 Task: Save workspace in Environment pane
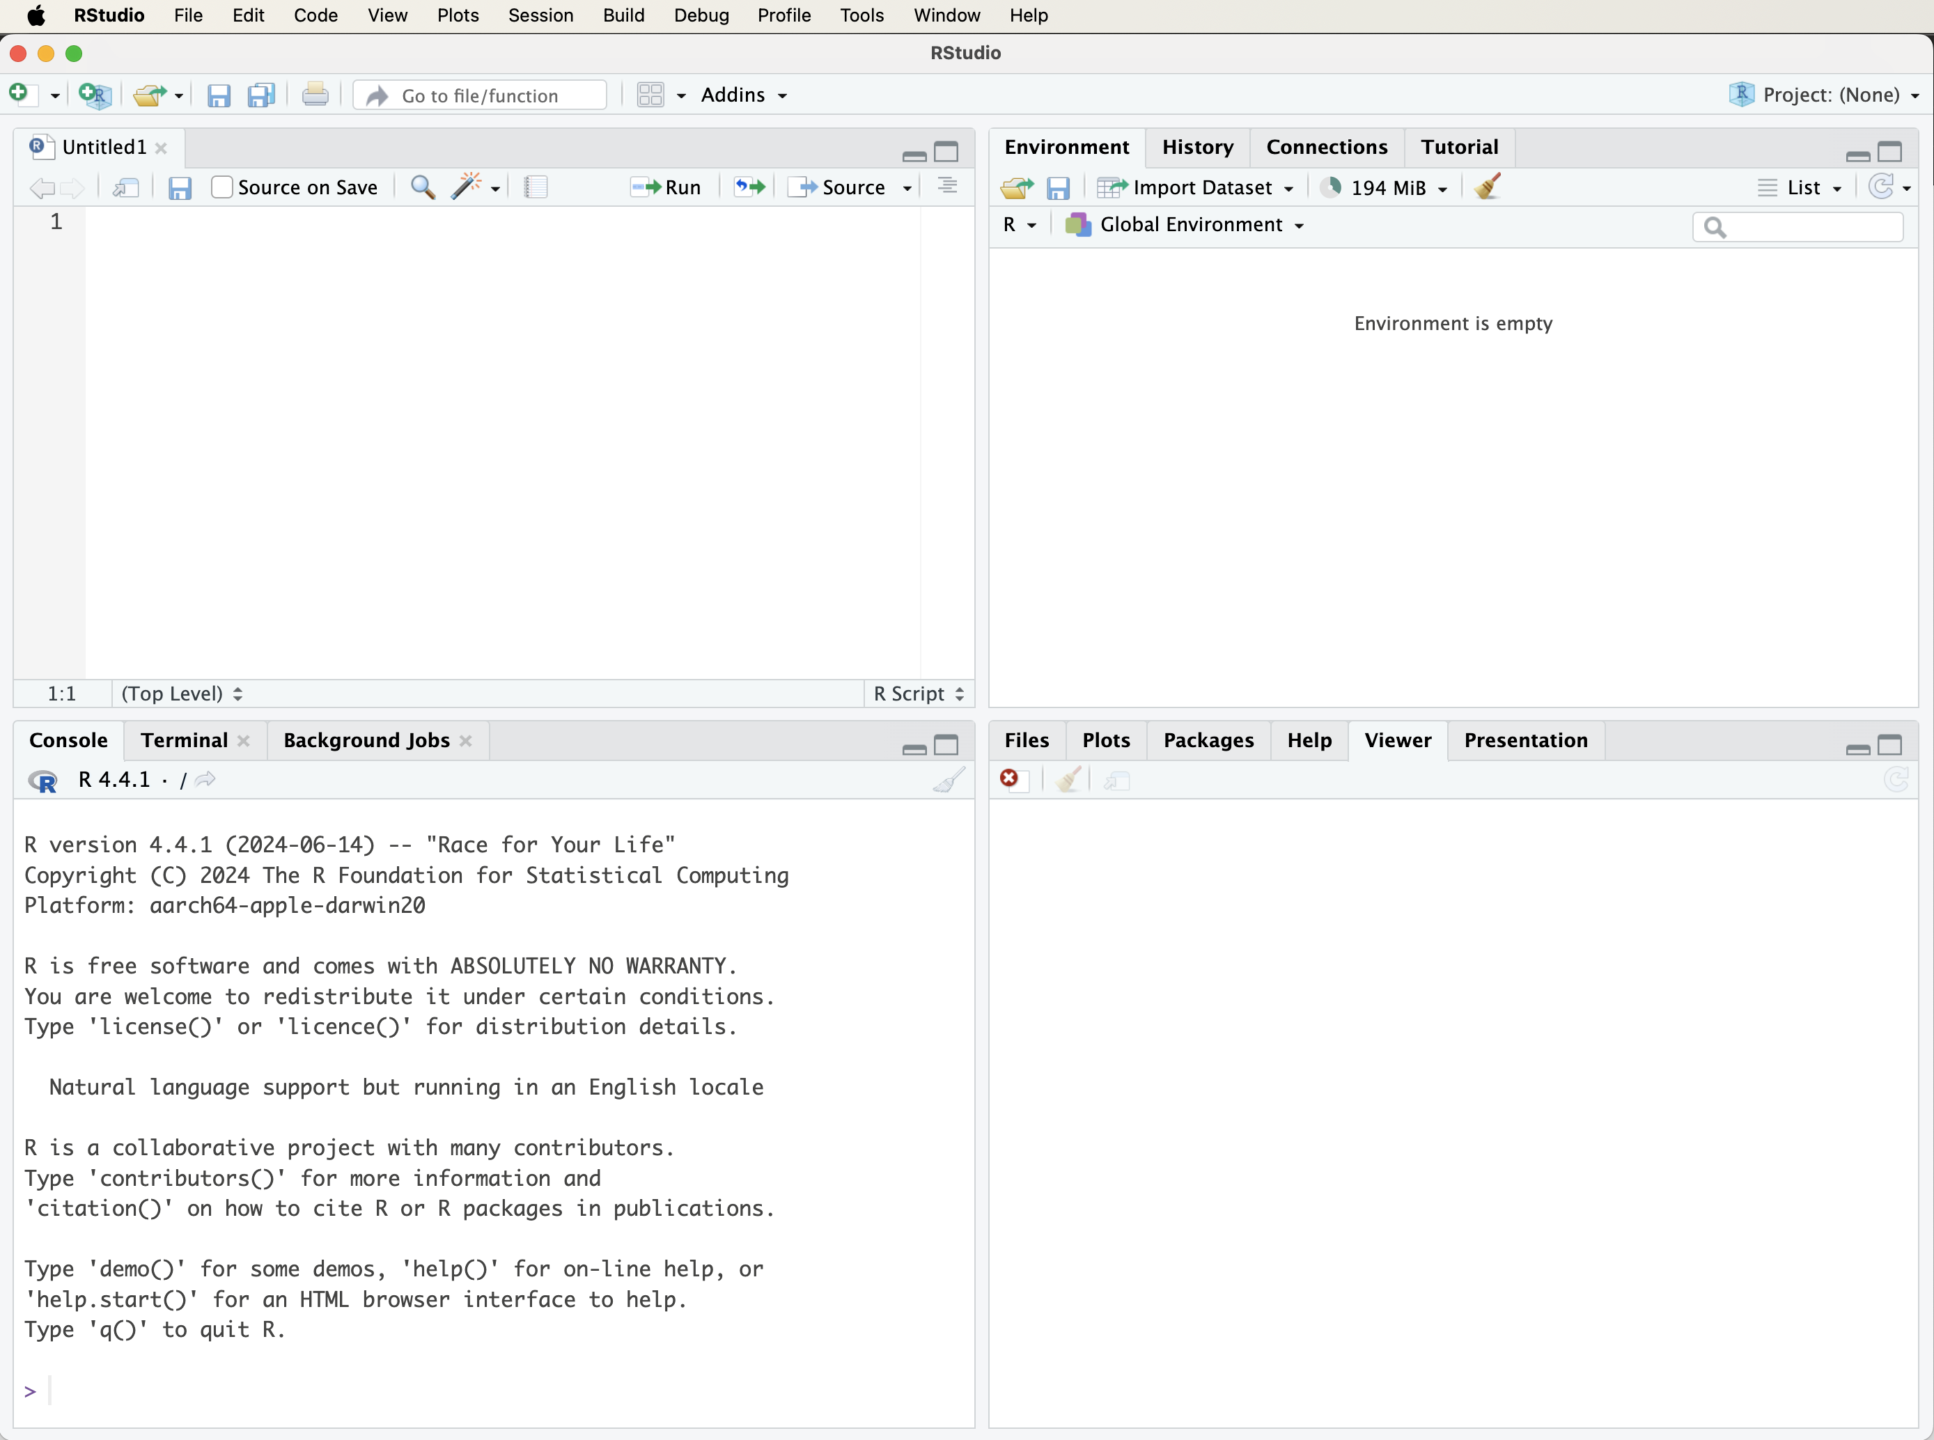pos(1058,187)
